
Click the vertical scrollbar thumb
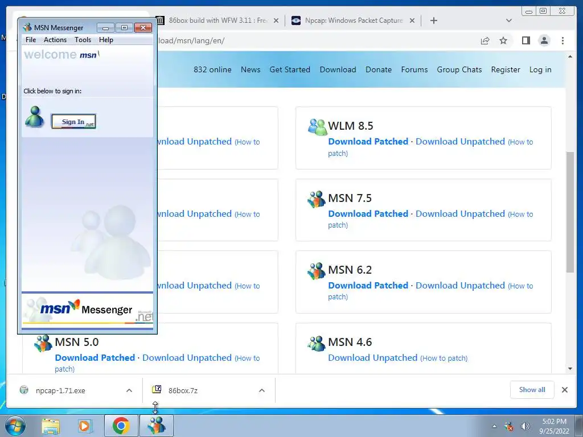[x=570, y=212]
